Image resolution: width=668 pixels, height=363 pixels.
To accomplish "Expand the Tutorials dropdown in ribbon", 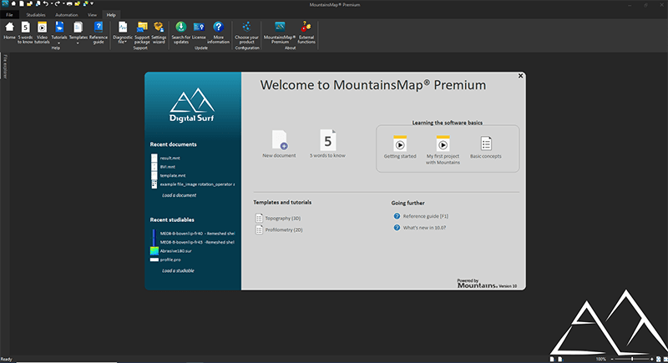I will [x=59, y=43].
